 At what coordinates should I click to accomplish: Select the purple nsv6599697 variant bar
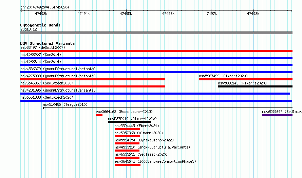277,115
